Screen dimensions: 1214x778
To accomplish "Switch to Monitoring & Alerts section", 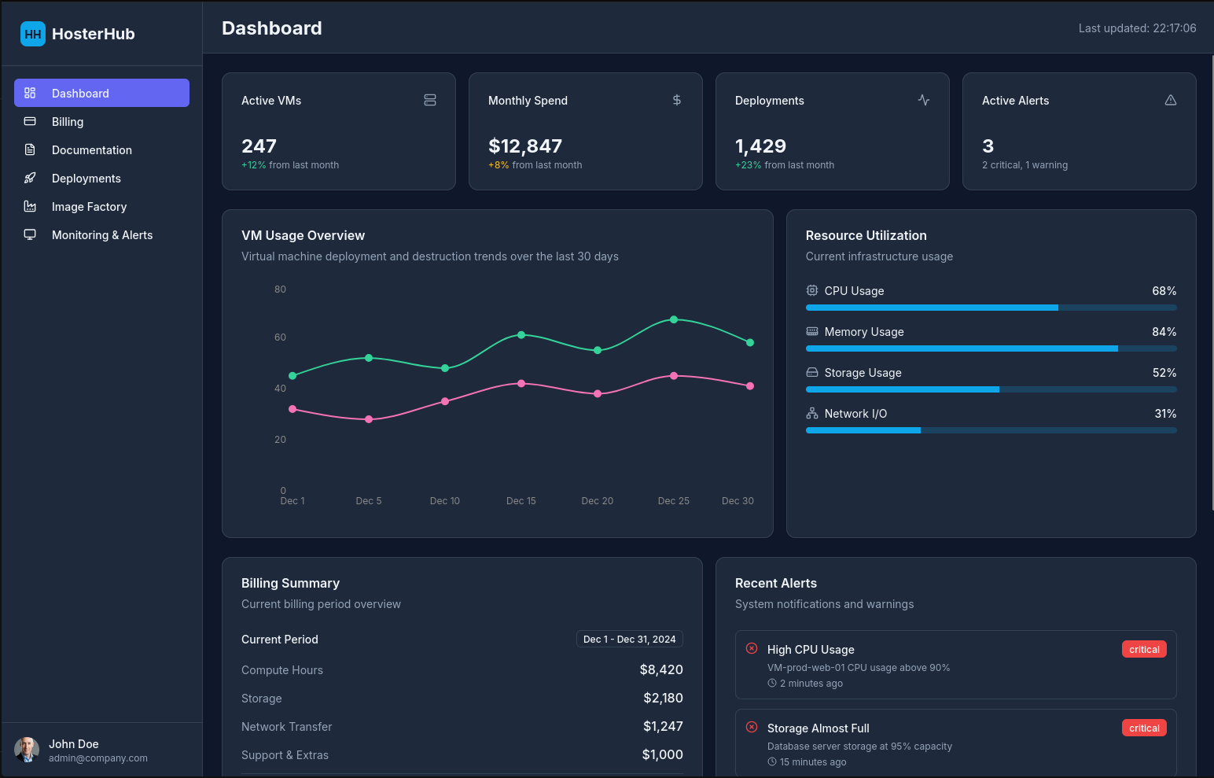I will (x=102, y=234).
